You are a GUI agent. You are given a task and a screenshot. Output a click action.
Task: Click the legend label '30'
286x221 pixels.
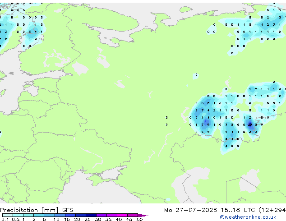(98, 219)
